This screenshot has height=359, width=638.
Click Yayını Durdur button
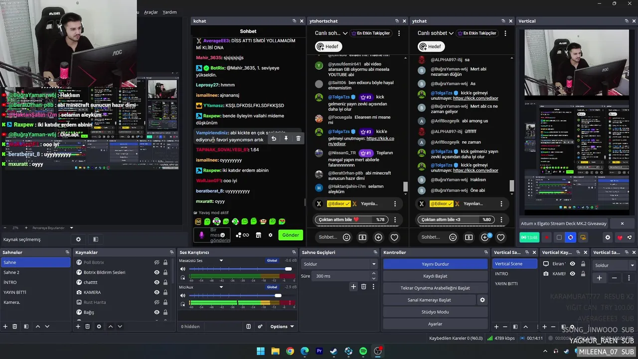[x=435, y=264]
